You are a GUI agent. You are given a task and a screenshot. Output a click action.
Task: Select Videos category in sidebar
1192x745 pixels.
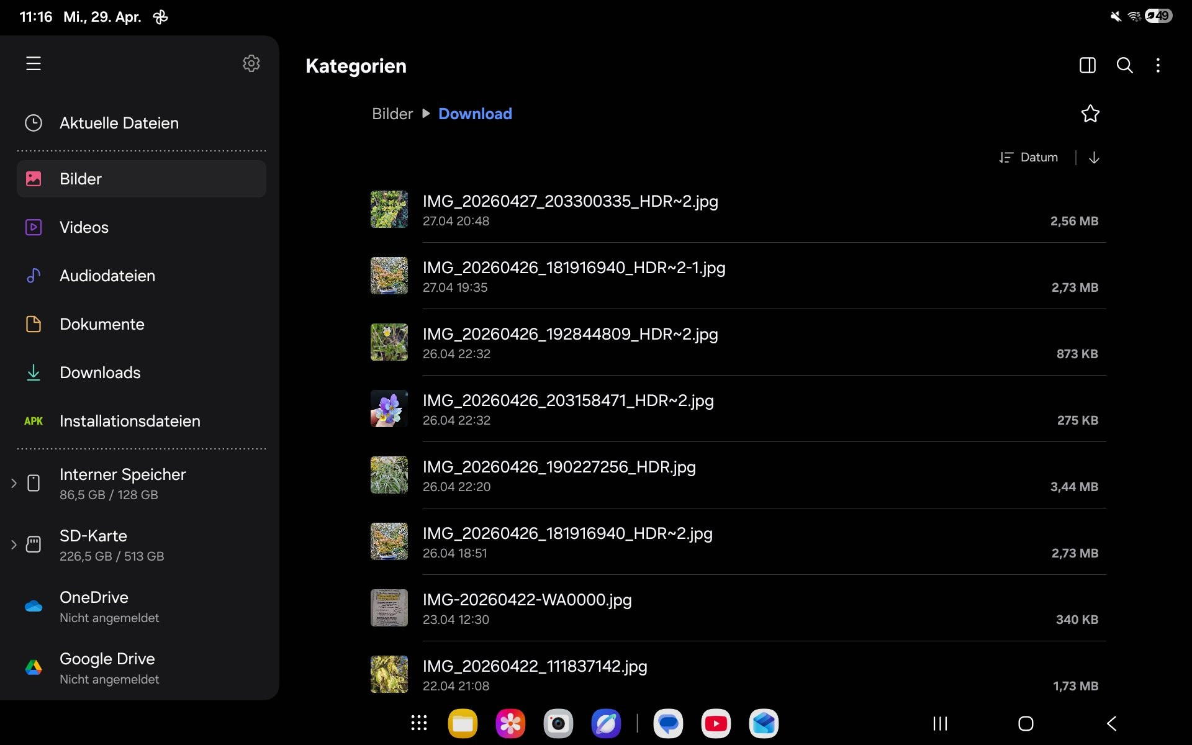[142, 227]
